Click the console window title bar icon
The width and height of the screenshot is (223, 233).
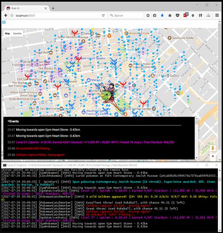[5, 165]
